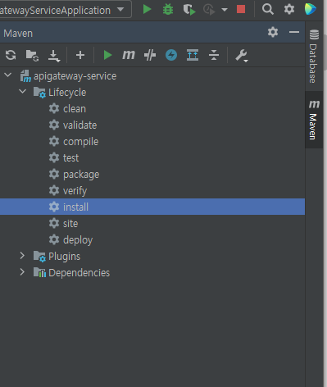Generate Sources and Update Folders icon
The height and width of the screenshot is (387, 327).
(x=32, y=56)
